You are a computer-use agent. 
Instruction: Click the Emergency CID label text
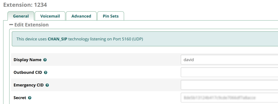pyautogui.click(x=29, y=85)
